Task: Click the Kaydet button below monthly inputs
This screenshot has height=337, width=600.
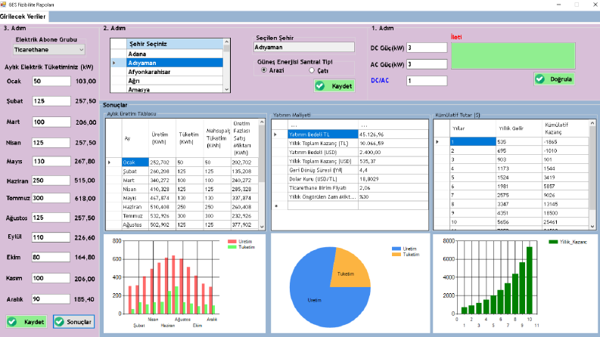Action: 26,322
